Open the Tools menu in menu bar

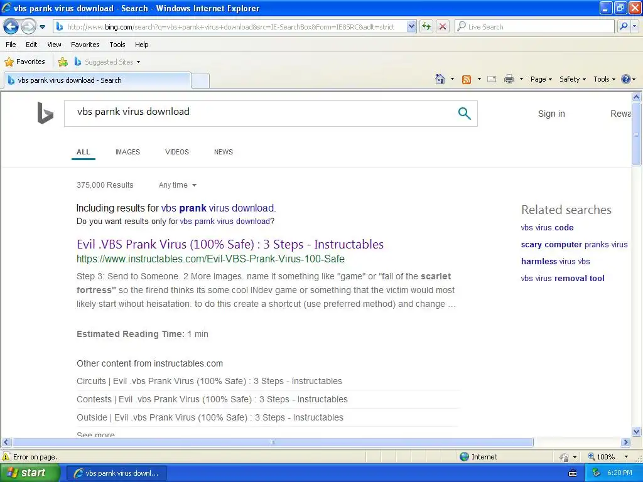pyautogui.click(x=117, y=45)
